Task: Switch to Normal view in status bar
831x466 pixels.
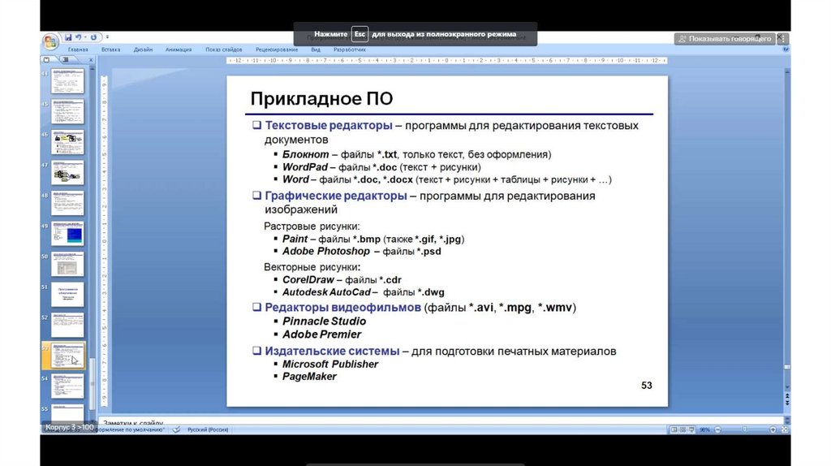Action: (x=674, y=429)
